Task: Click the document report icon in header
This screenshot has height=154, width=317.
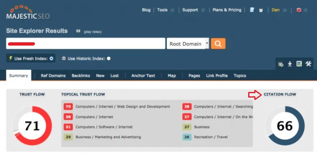Action: point(252,10)
